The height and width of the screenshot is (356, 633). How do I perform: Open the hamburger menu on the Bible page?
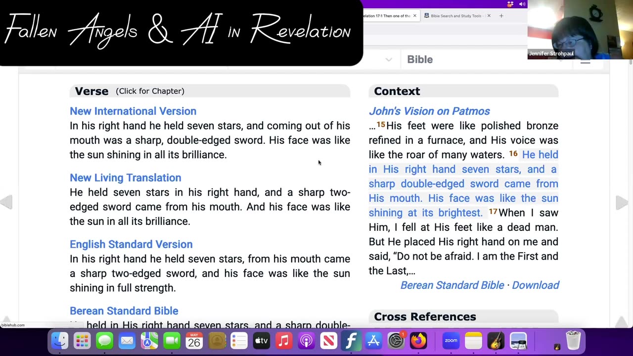point(585,62)
